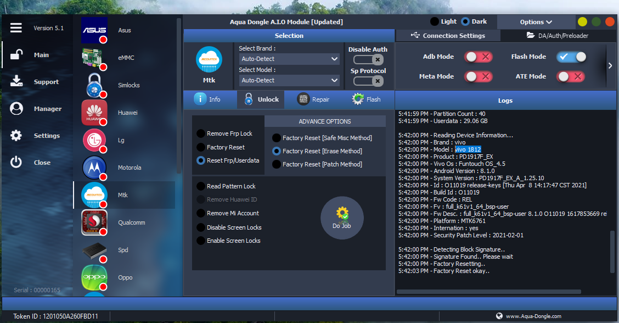Screen dimensions: 619x323
Task: Toggle ATE Mode switch
Action: (x=571, y=76)
